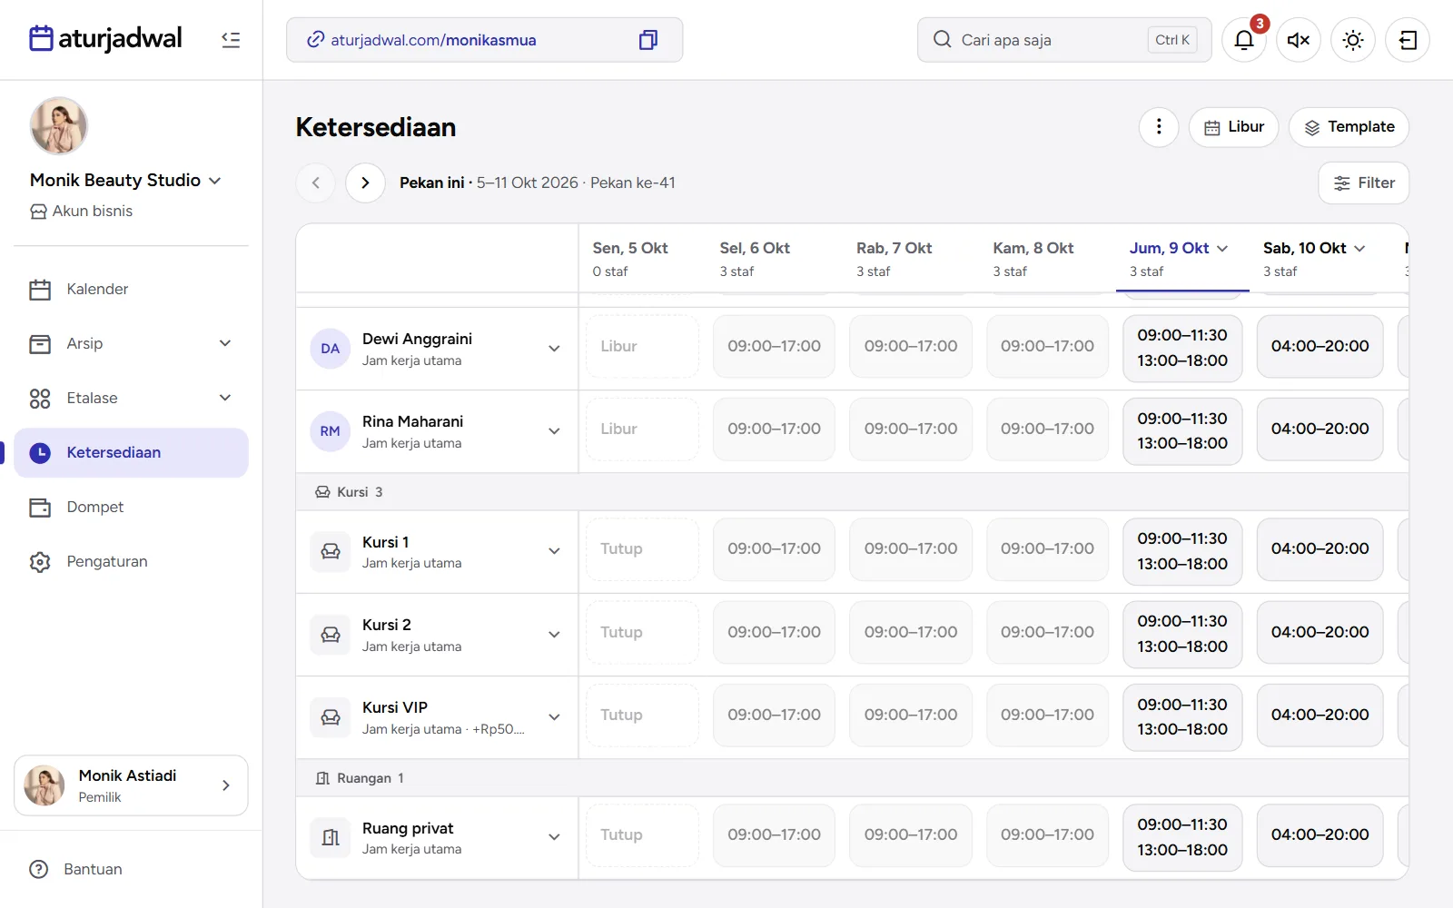This screenshot has width=1453, height=908.
Task: Open the Kalender page
Action: pyautogui.click(x=131, y=289)
